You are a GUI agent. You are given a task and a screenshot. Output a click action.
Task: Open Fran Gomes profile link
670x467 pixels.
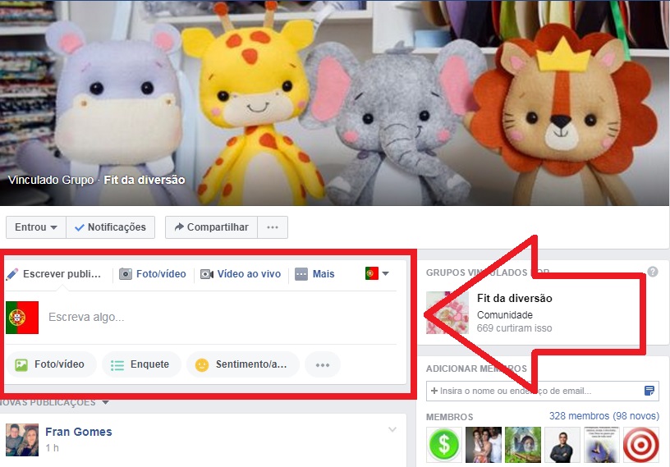(79, 432)
